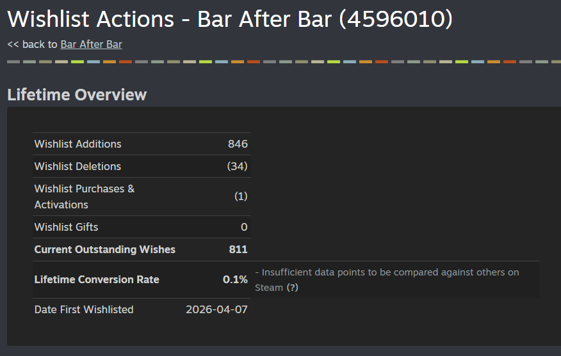Click the (?) help link after Steam
Image resolution: width=561 pixels, height=356 pixels.
click(292, 288)
